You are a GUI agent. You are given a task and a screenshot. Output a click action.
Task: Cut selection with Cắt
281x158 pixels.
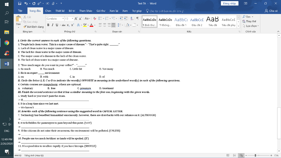point(27,17)
